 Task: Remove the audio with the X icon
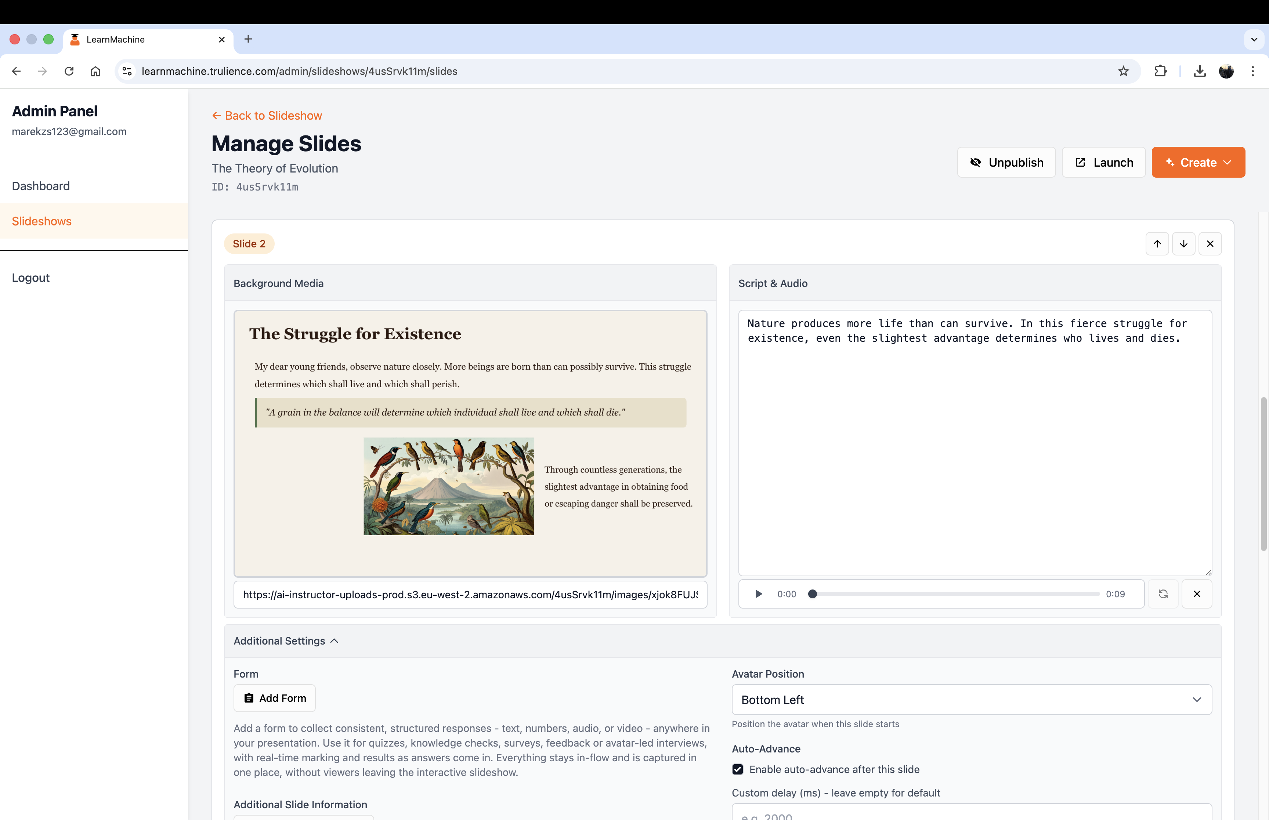[x=1197, y=594]
